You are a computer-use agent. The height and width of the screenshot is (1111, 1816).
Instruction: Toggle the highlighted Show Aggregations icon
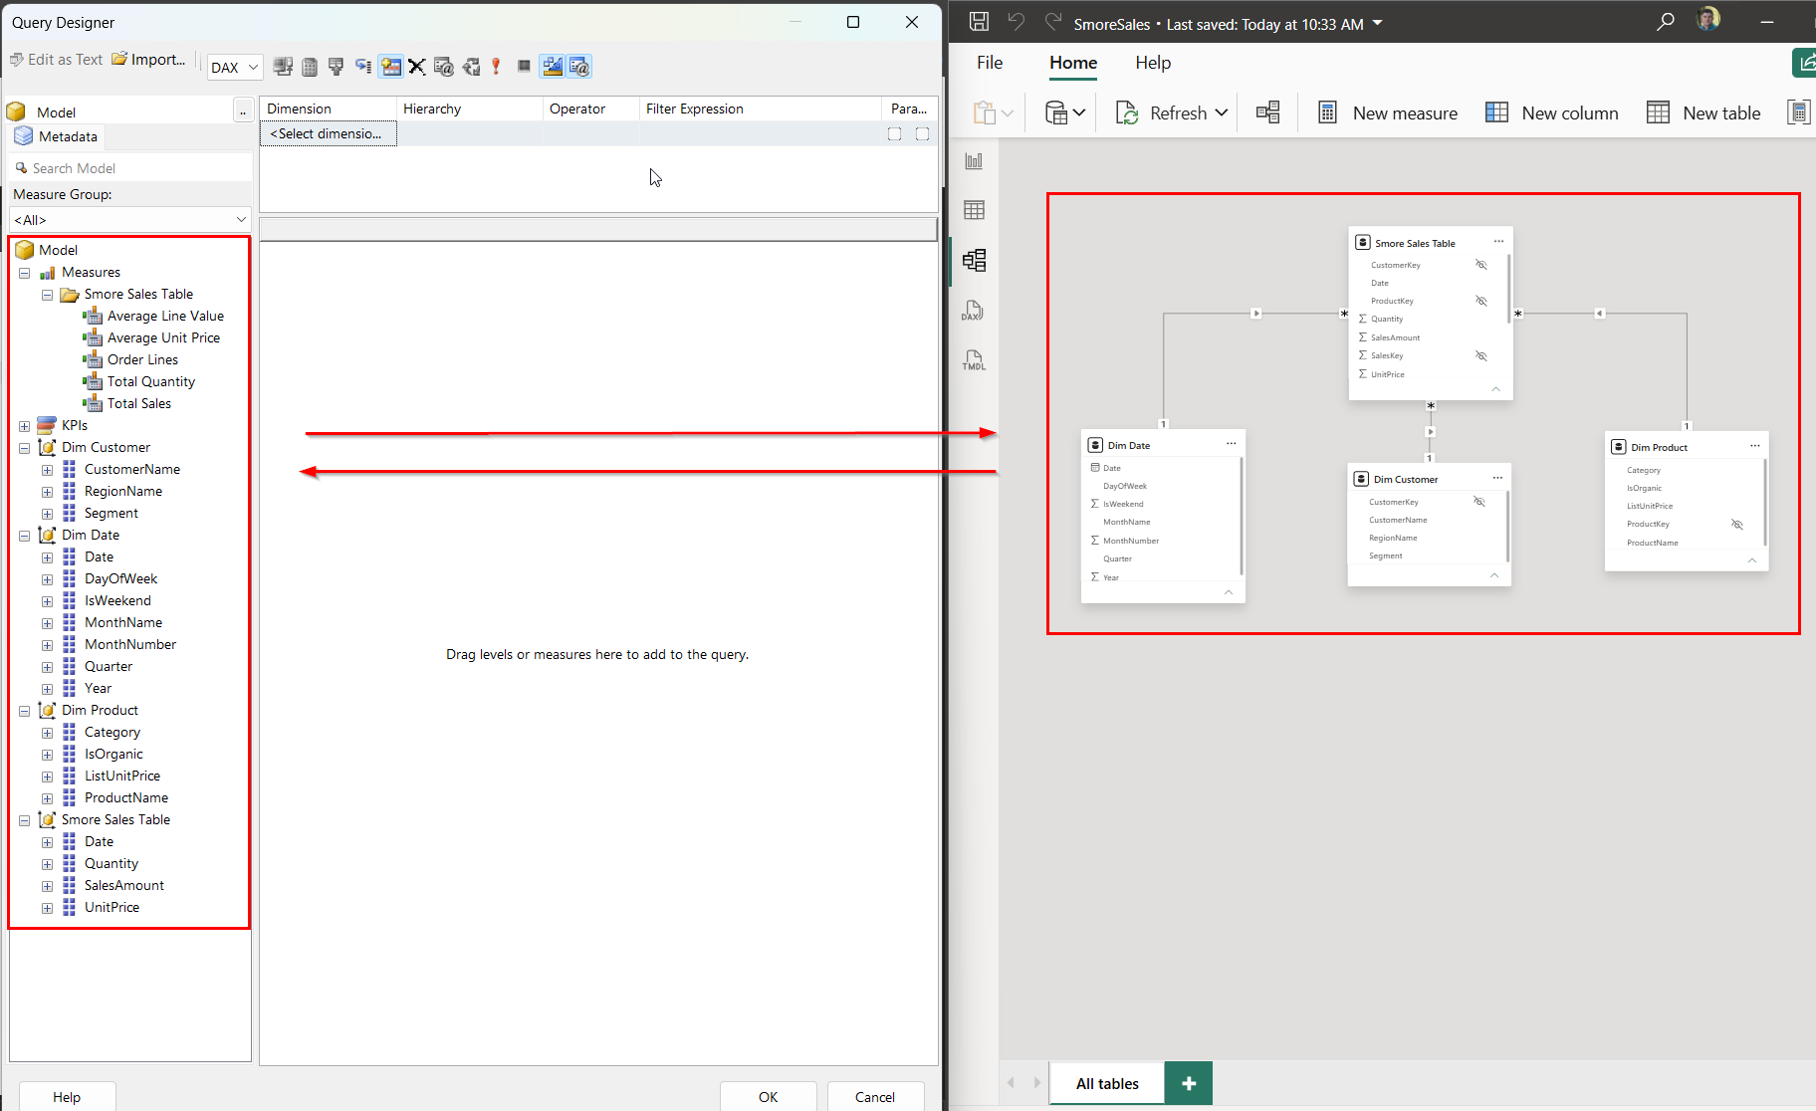[390, 67]
